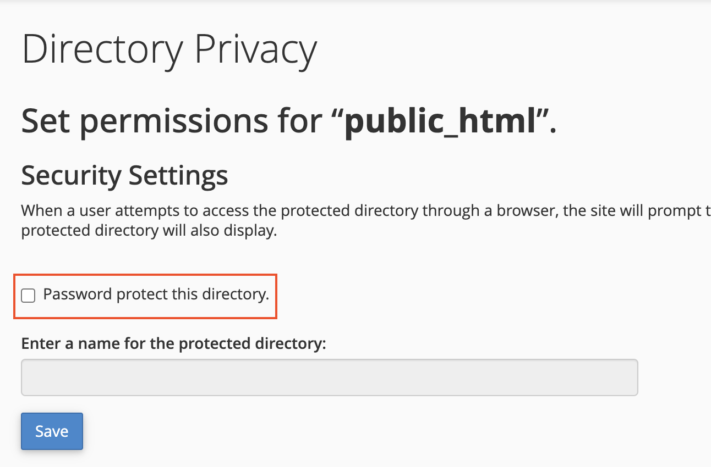Click "protected directory will also display" text
Image resolution: width=711 pixels, height=467 pixels.
click(149, 231)
